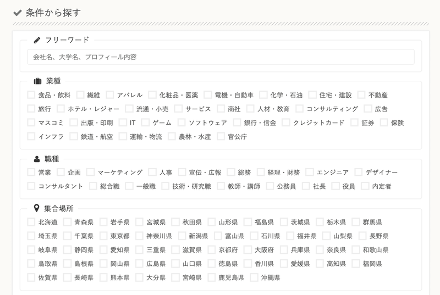This screenshot has width=440, height=295.
Task: Check the 人事 checkbox
Action: pyautogui.click(x=152, y=172)
